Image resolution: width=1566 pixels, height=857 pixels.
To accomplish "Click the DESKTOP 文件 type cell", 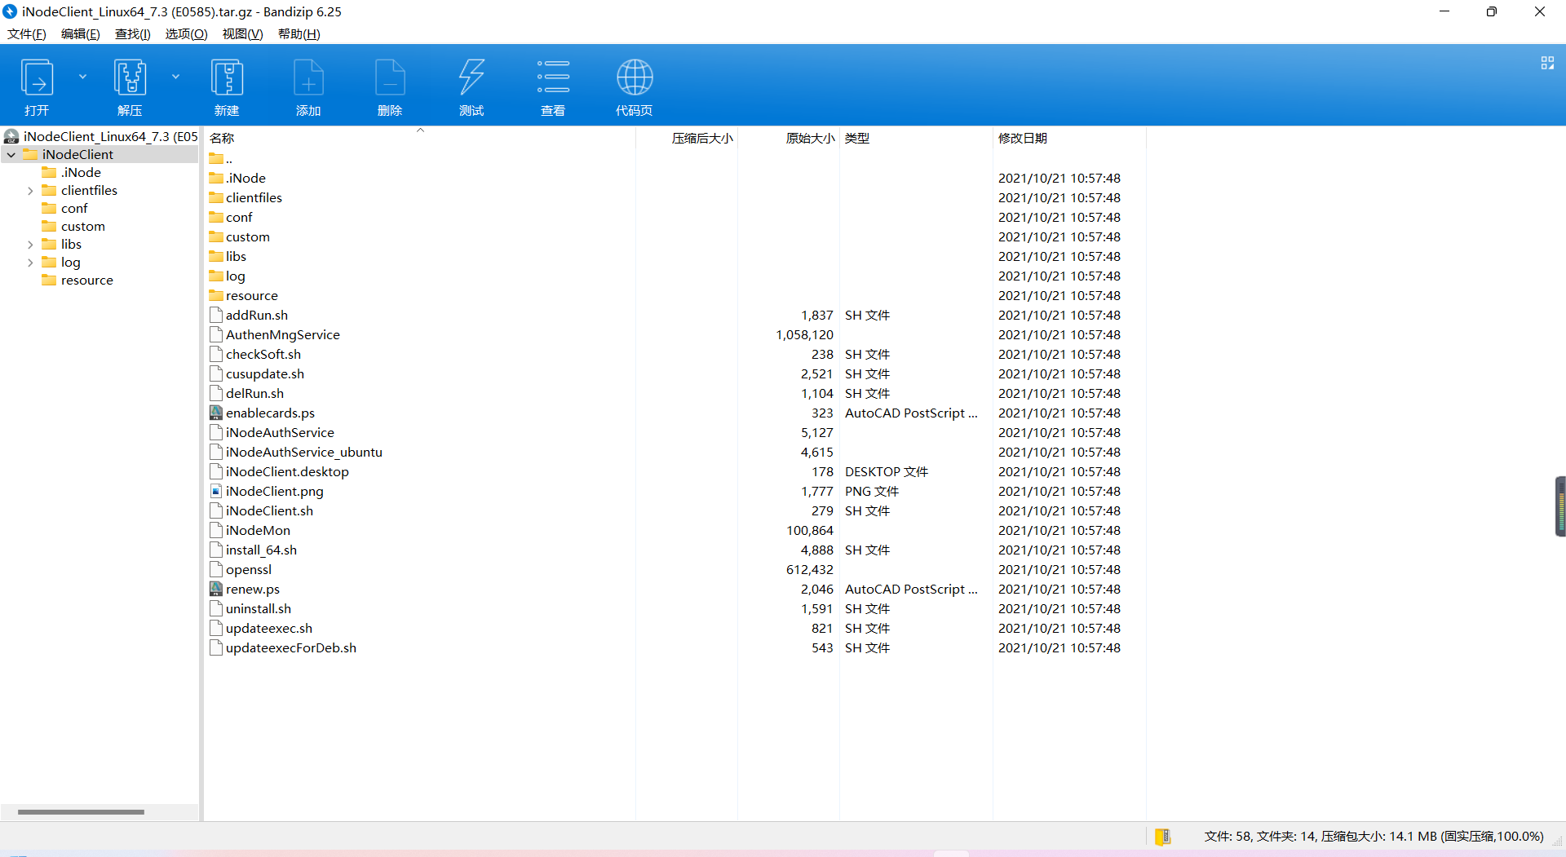I will [x=887, y=471].
